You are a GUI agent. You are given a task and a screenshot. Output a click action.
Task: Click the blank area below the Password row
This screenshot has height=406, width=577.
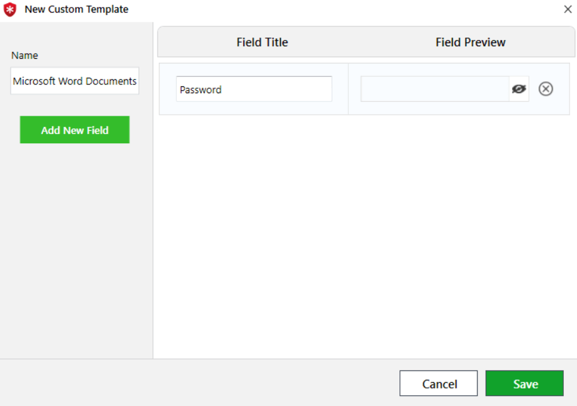(x=363, y=238)
